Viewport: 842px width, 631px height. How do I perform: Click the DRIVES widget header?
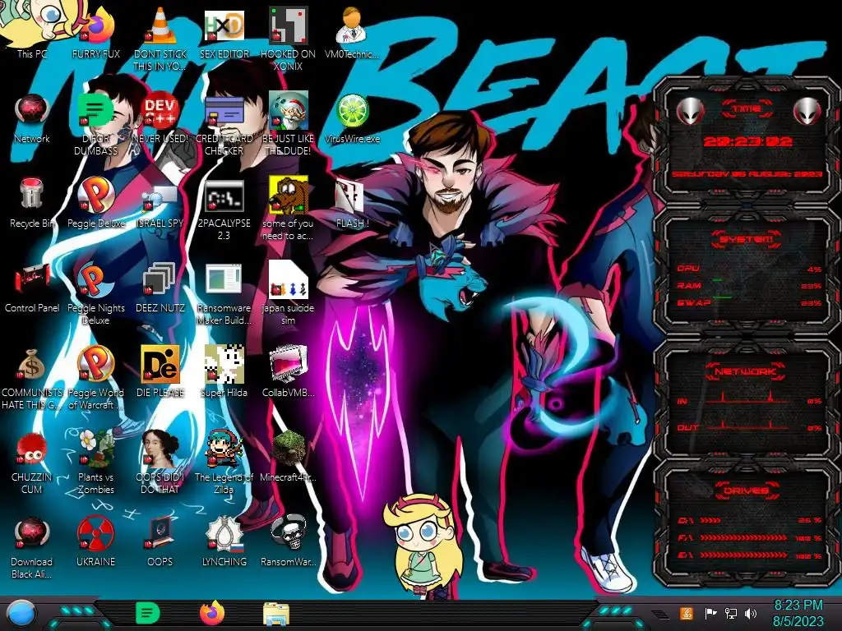point(746,491)
